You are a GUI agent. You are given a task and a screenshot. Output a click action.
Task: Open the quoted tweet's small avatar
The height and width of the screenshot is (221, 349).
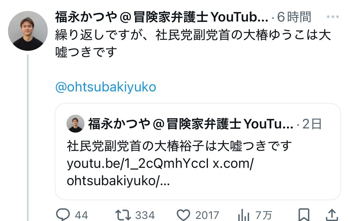pos(75,124)
